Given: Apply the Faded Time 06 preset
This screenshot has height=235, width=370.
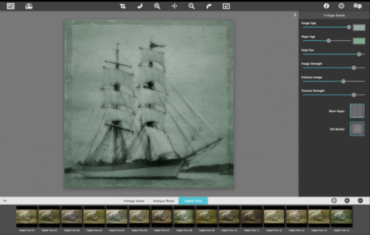Looking at the screenshot, I should click(x=140, y=217).
